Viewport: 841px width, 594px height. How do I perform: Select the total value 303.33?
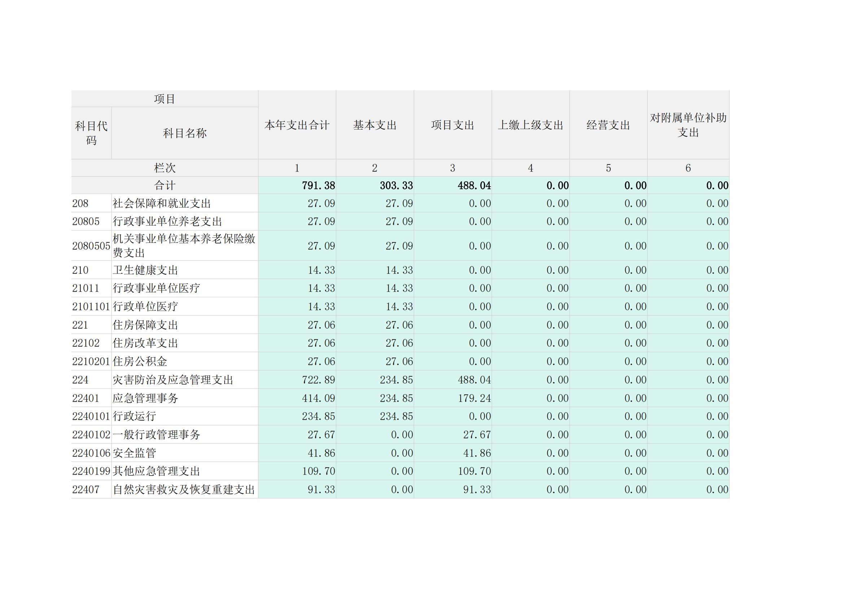(x=396, y=185)
